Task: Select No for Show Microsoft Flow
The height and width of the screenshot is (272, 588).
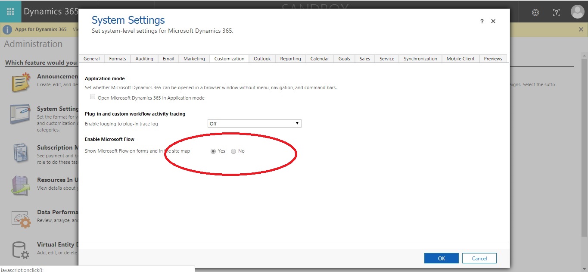Action: pos(233,151)
